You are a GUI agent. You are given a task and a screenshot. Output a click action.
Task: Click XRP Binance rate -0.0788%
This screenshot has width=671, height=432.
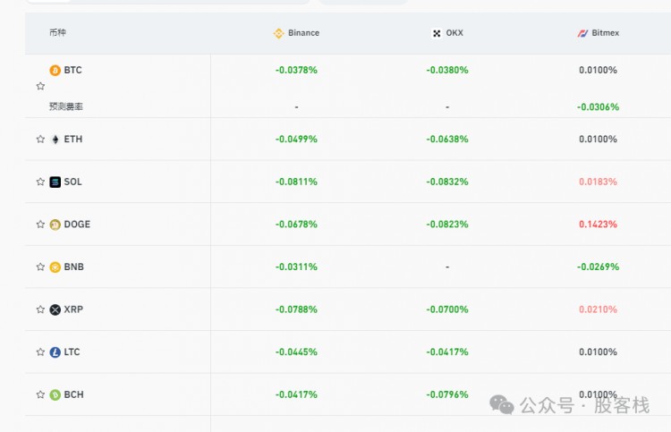pyautogui.click(x=296, y=309)
